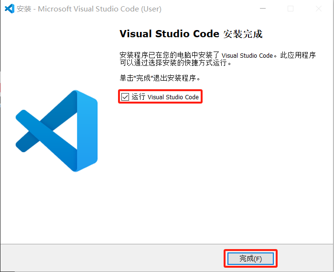Screen dimensions: 334x272
Task: Minimize the installer window
Action: pos(263,9)
